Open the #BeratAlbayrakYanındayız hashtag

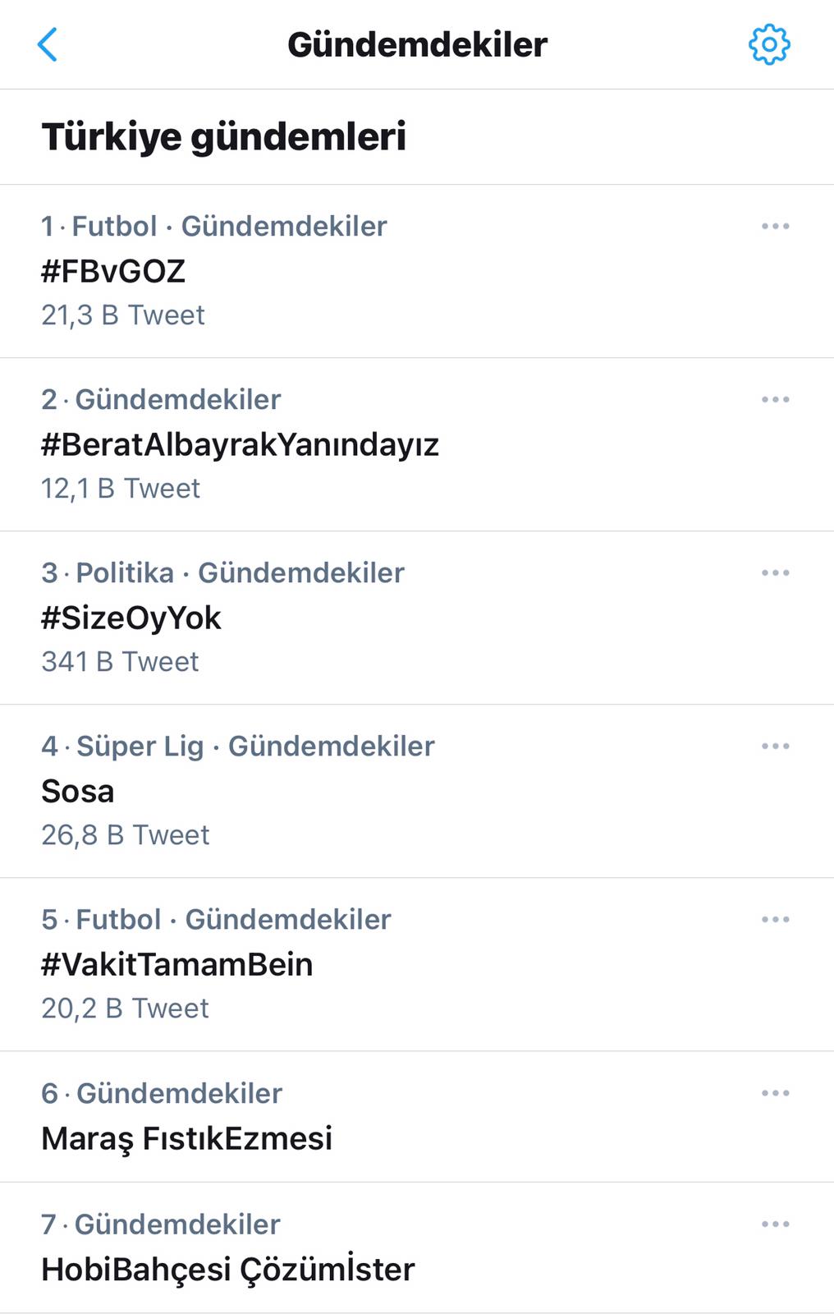241,444
